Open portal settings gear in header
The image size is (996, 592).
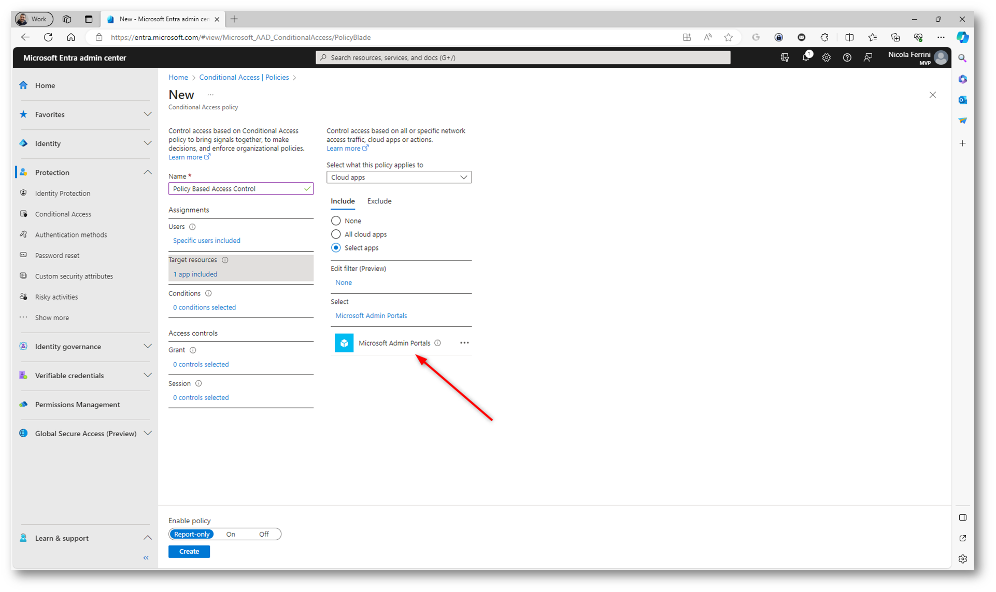click(x=827, y=57)
